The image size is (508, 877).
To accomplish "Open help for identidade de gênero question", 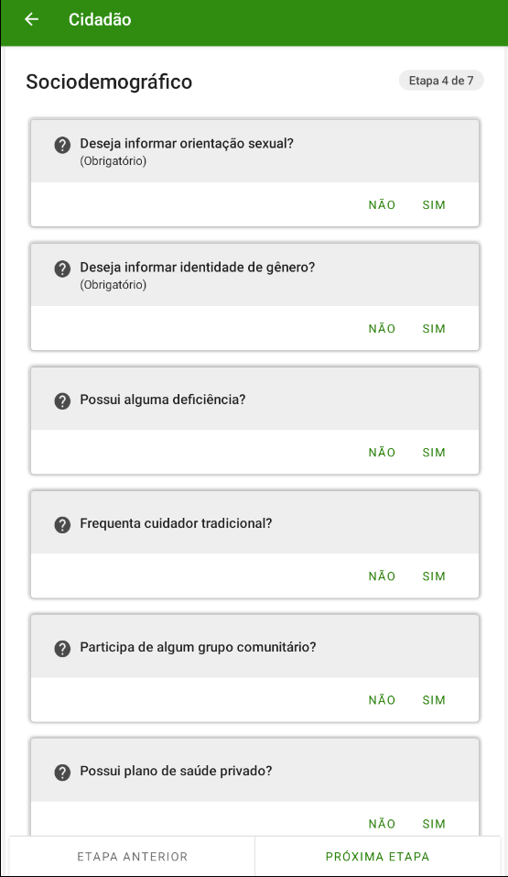I will pyautogui.click(x=62, y=269).
